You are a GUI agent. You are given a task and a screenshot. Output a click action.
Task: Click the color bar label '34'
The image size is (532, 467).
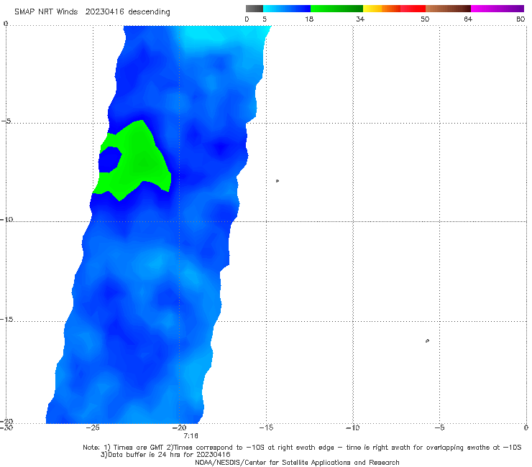360,19
